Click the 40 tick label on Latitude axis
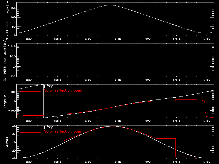Viewport: 219px width, 164px height. pos(14,126)
